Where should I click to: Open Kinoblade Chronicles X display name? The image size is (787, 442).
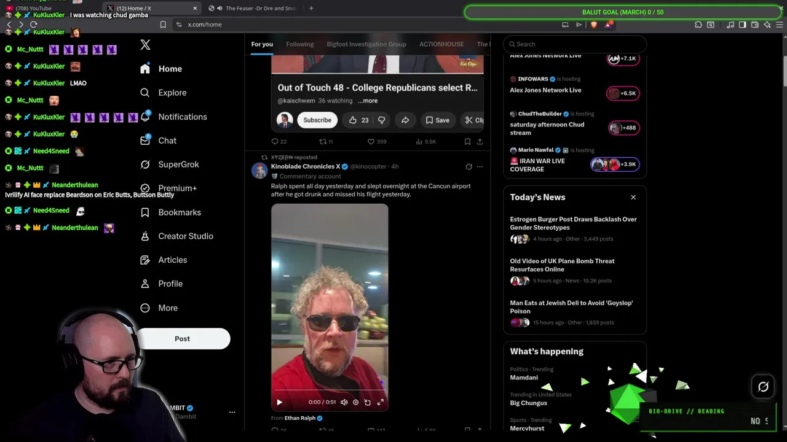[306, 166]
